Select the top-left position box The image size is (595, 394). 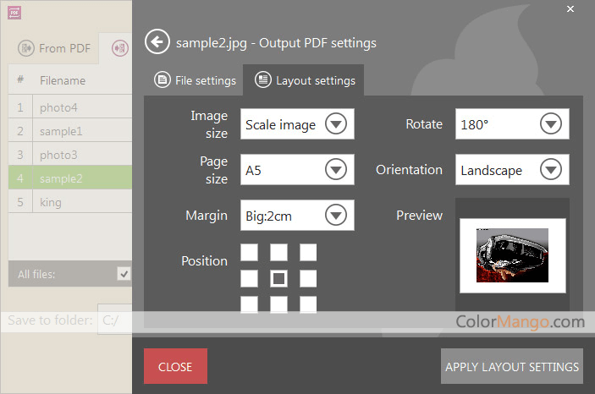pos(249,252)
